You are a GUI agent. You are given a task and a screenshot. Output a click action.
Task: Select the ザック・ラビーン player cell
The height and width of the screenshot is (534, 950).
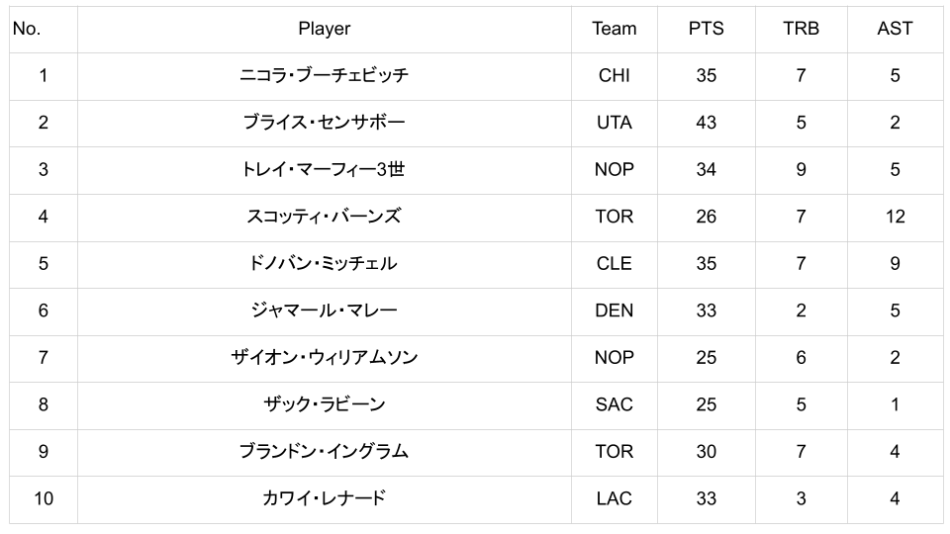click(x=325, y=404)
